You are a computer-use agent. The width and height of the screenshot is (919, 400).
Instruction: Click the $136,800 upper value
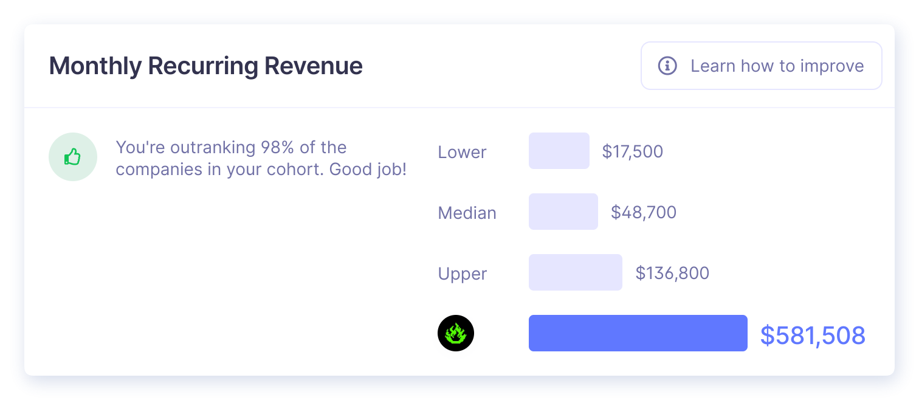pyautogui.click(x=672, y=273)
